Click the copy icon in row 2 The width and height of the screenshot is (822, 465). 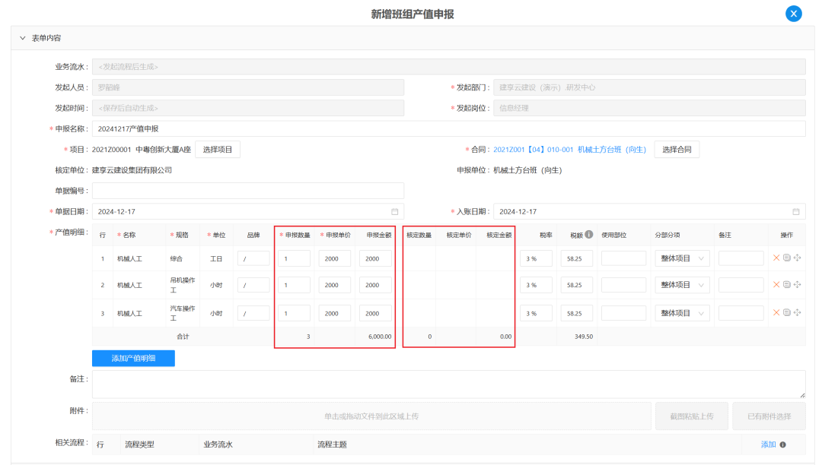pyautogui.click(x=787, y=285)
